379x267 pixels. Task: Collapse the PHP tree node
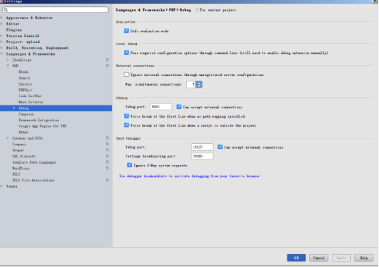tap(8, 66)
